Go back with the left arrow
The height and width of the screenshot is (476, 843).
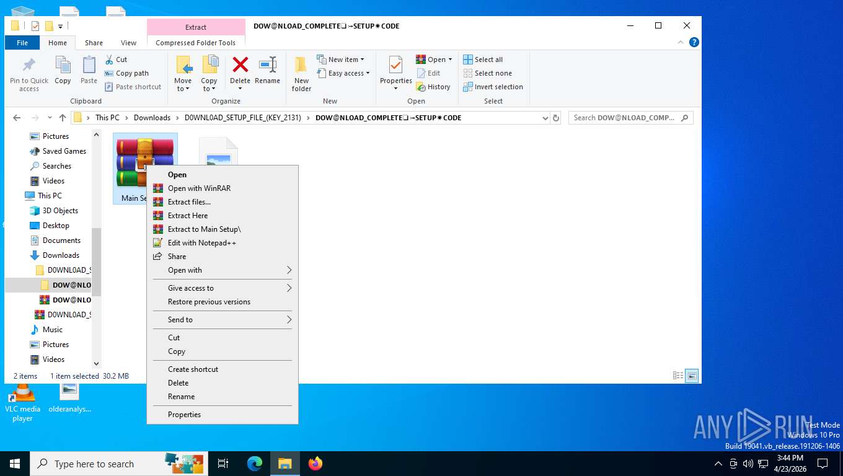pos(17,118)
